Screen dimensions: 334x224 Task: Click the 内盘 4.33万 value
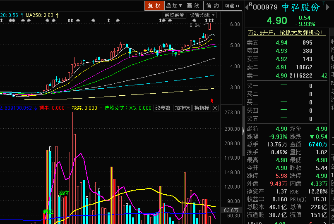(x=319, y=184)
